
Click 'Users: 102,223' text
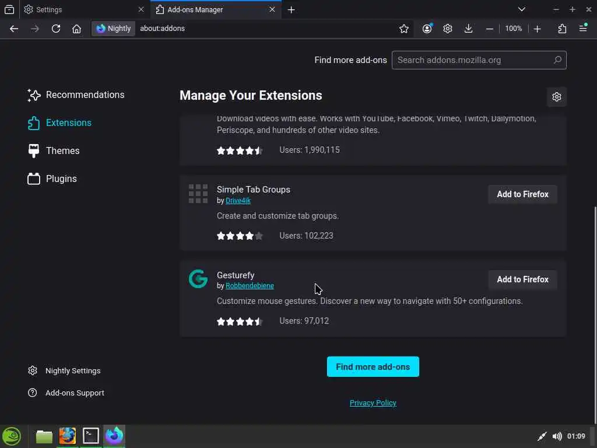pos(306,236)
